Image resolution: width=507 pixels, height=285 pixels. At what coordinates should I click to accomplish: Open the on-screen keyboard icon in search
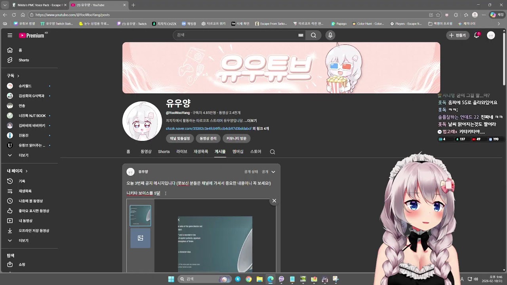301,35
